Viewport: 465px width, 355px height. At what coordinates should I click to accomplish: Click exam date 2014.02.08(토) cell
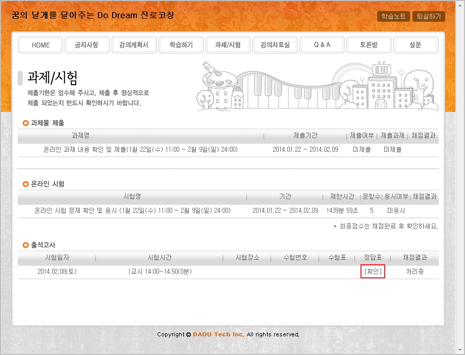[57, 271]
